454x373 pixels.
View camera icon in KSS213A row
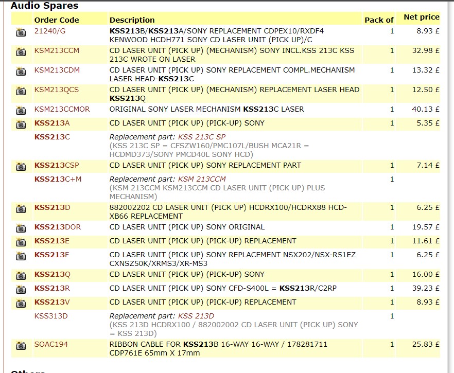pos(21,124)
